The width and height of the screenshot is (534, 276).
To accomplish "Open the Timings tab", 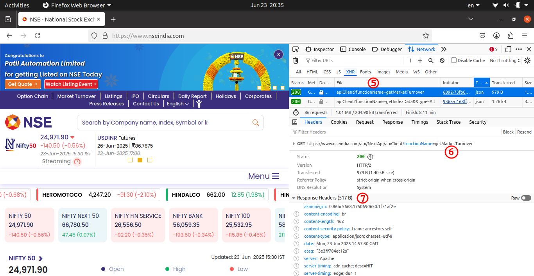I will click(419, 122).
